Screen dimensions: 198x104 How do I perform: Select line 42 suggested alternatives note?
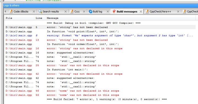100,78
